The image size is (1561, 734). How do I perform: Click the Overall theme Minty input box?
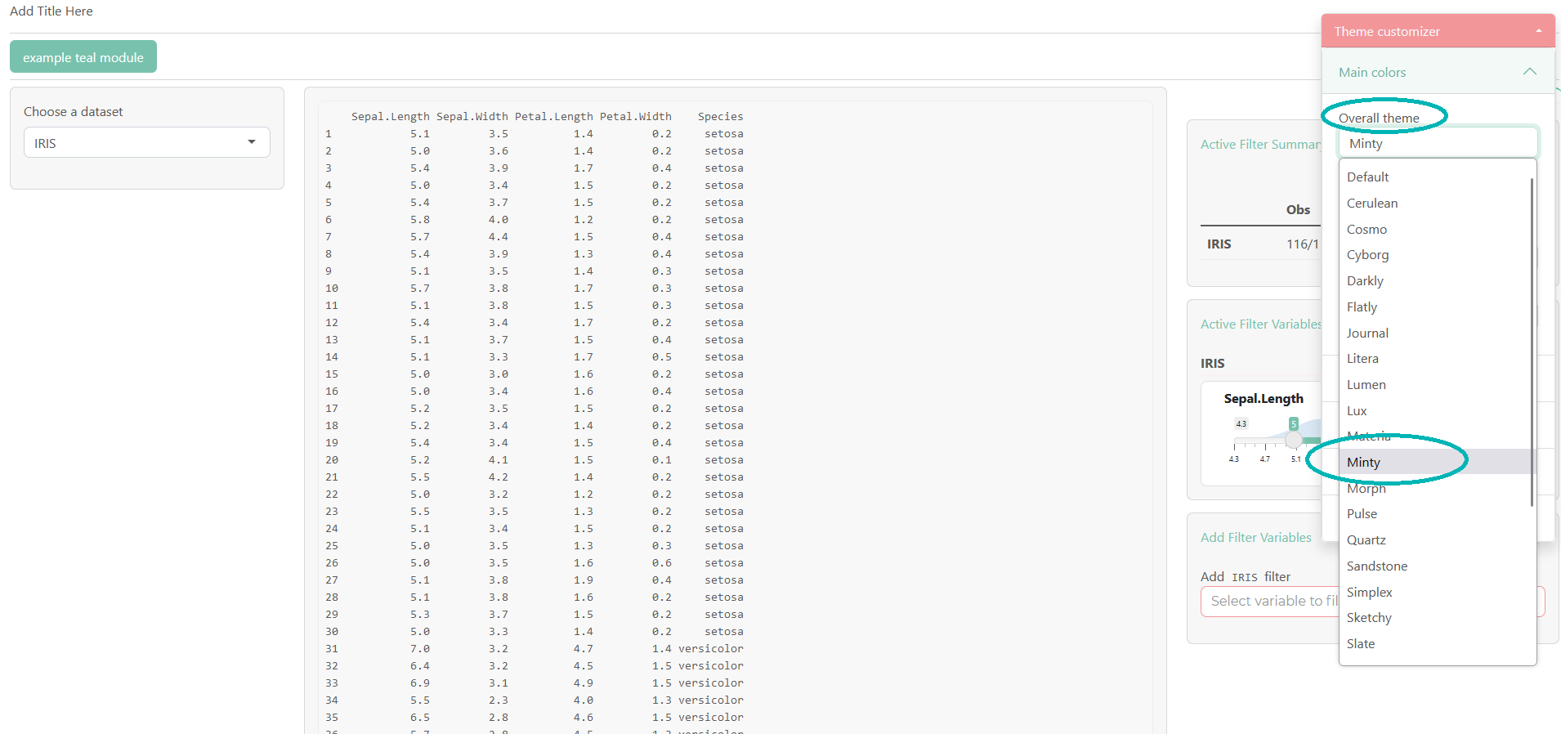pos(1437,143)
